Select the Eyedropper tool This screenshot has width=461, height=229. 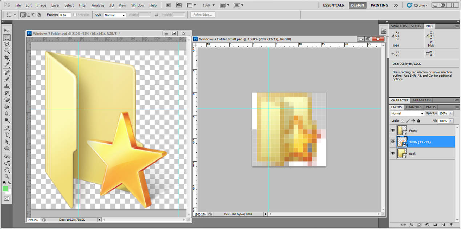point(7,65)
